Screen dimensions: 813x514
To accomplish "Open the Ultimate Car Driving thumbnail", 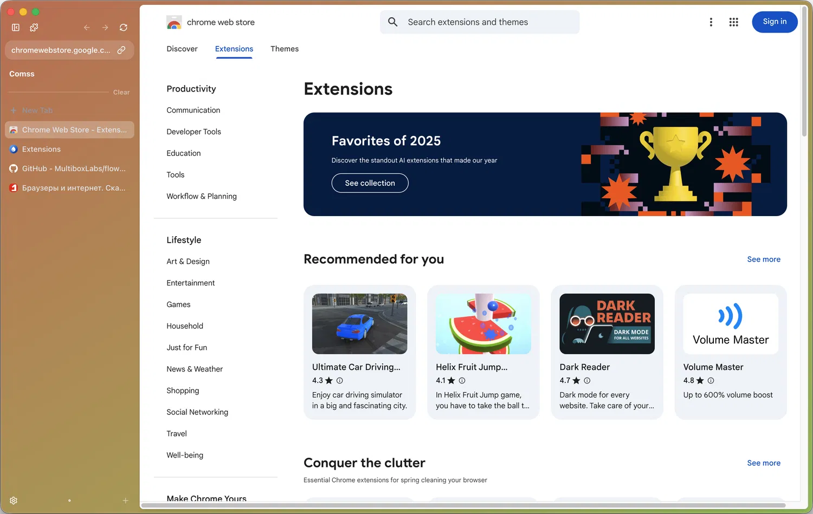I will click(x=360, y=324).
